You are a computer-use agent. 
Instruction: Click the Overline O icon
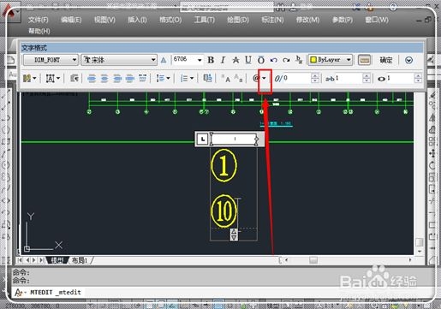[261, 60]
